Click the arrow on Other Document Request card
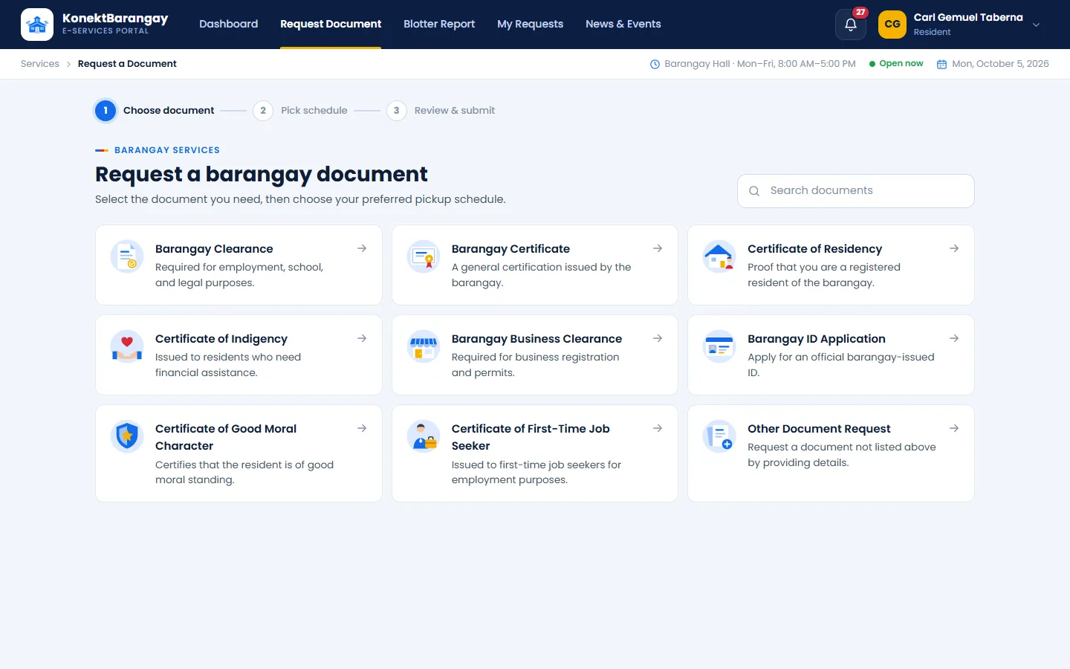 tap(954, 428)
